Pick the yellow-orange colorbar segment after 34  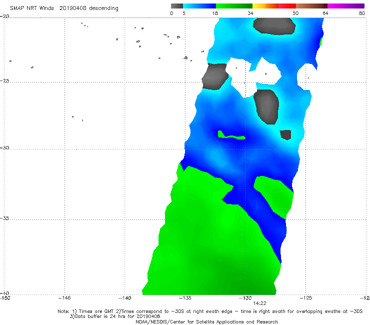(265, 6)
